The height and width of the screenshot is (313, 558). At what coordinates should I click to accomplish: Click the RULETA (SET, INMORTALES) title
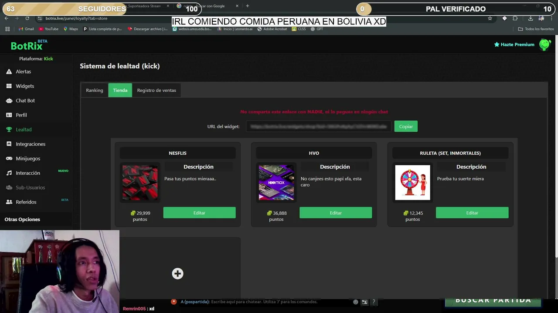450,153
